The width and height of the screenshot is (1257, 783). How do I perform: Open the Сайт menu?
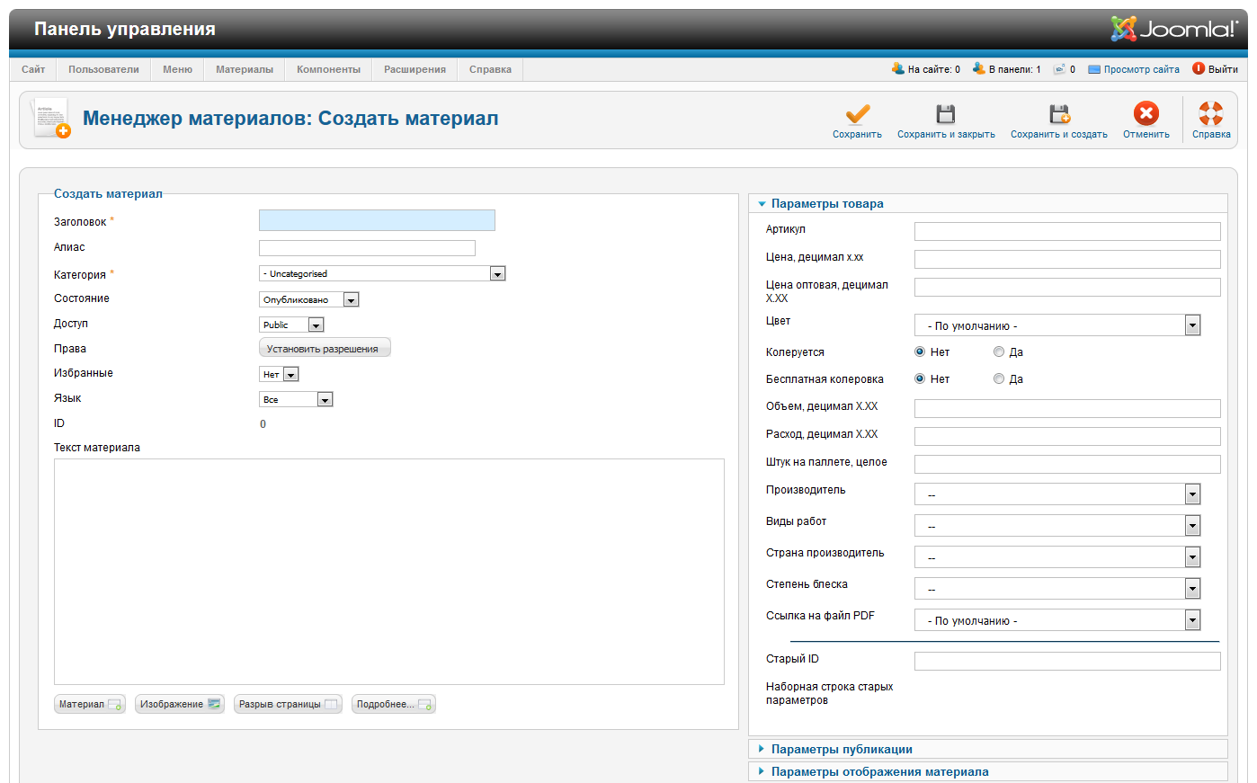click(33, 69)
